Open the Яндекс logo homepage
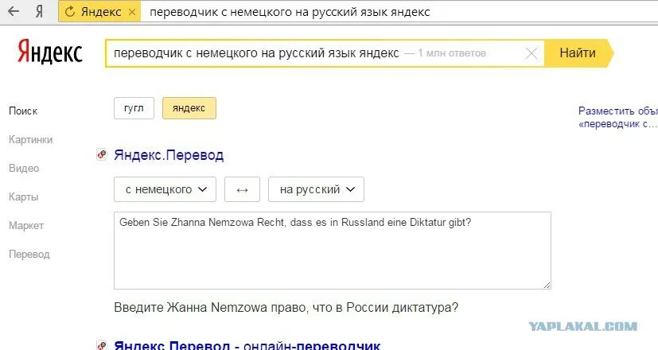The height and width of the screenshot is (350, 658). (50, 52)
